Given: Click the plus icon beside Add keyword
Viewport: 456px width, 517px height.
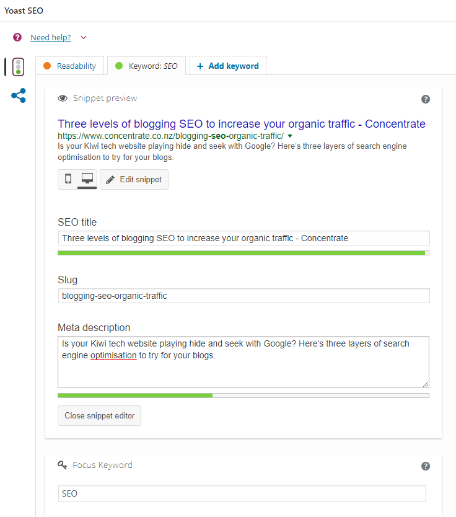Looking at the screenshot, I should click(200, 66).
